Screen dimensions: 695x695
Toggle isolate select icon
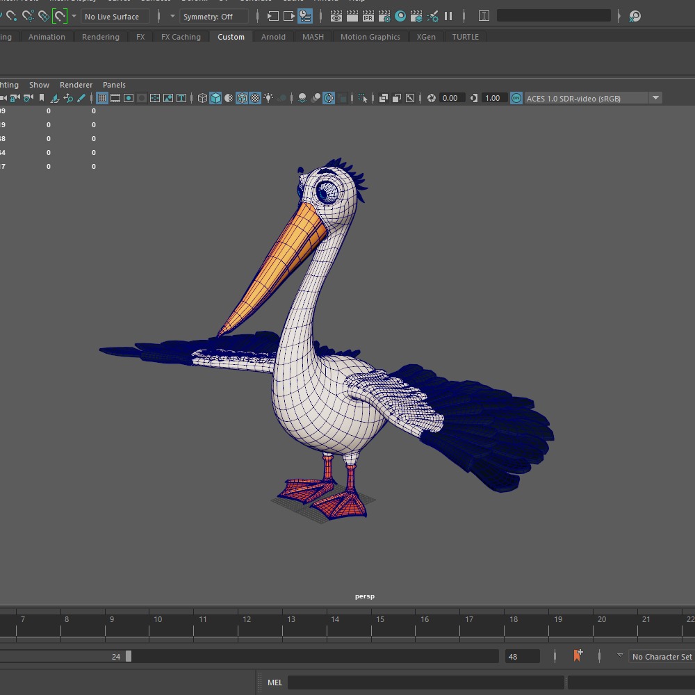tap(363, 98)
